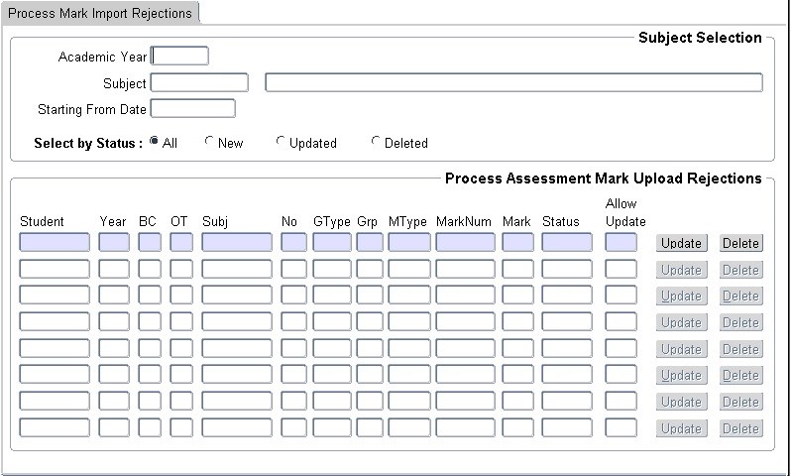791x476 pixels.
Task: Click the Allow Update field in first row
Action: click(x=621, y=243)
